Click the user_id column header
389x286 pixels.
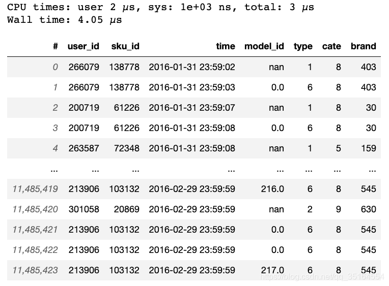84,46
